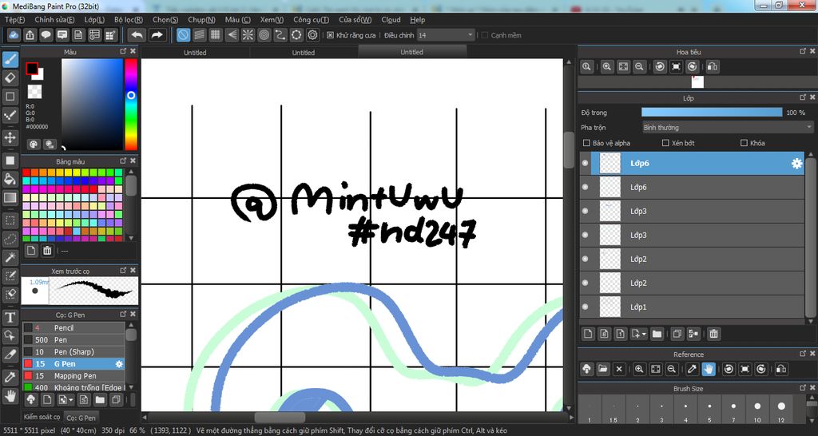This screenshot has width=818, height=436.
Task: Add a new layer folder in Lớp panel
Action: 657,334
